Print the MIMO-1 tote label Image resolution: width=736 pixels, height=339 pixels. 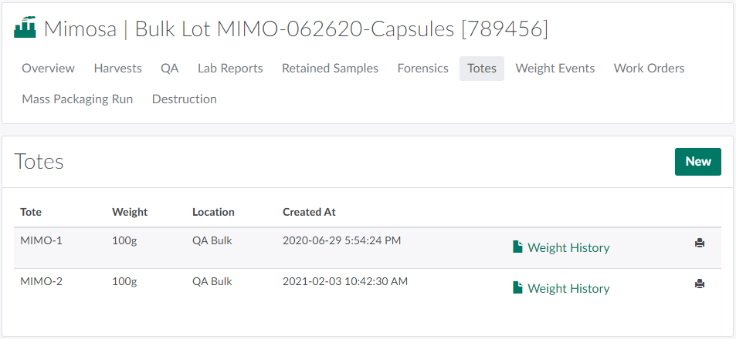[x=699, y=243]
